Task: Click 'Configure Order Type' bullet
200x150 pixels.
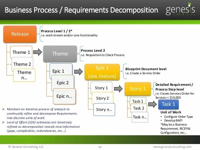Action: click(x=178, y=117)
